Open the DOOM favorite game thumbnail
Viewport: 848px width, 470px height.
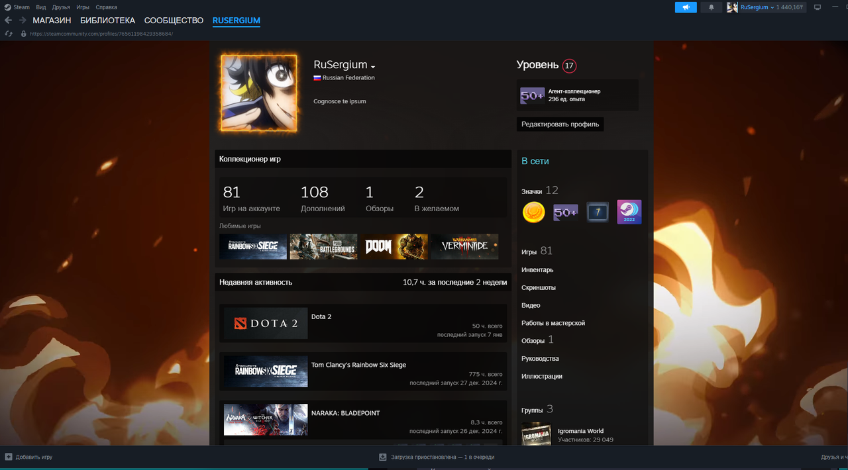pos(394,246)
